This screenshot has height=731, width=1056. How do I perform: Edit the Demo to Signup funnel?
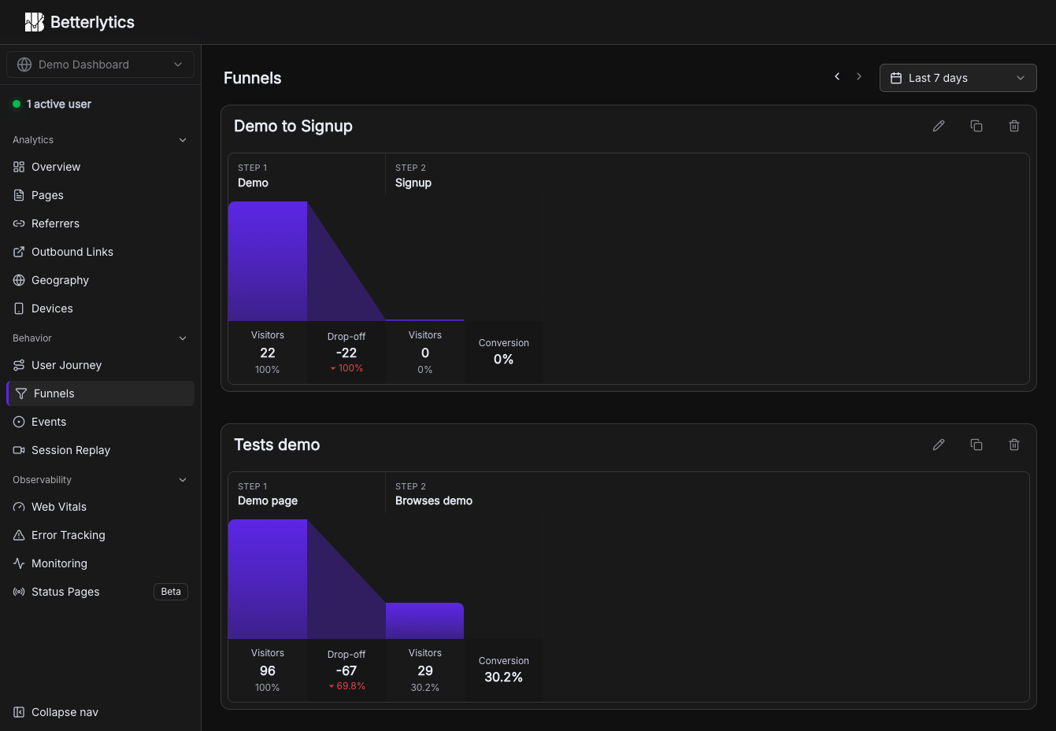pyautogui.click(x=939, y=126)
